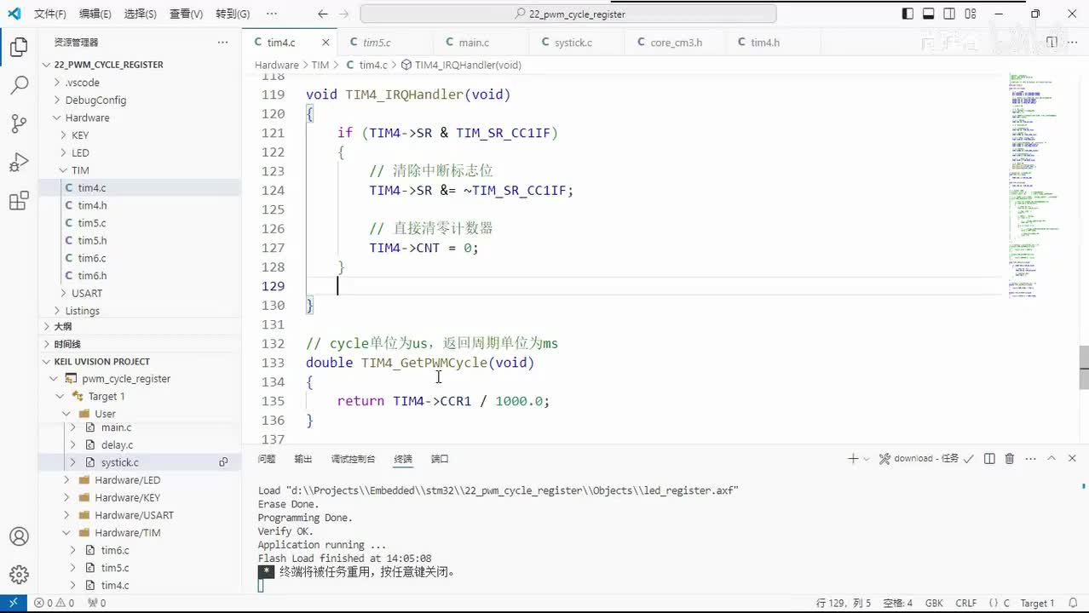Expand the USART folder
Screen dimensions: 1089x613
[140, 293]
